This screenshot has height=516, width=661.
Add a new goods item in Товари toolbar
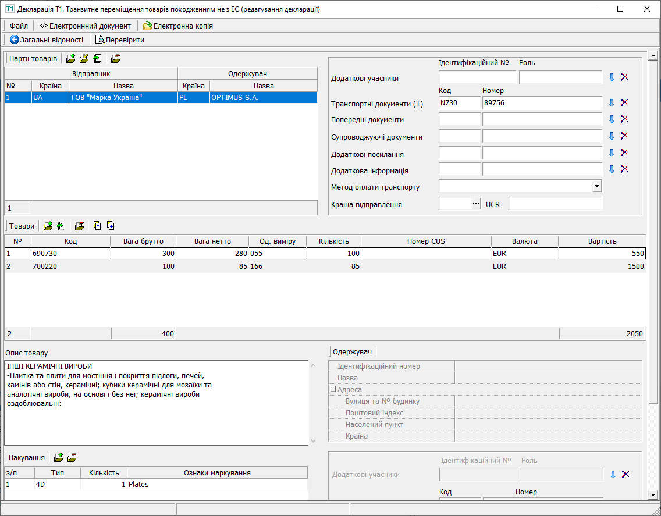coord(48,226)
